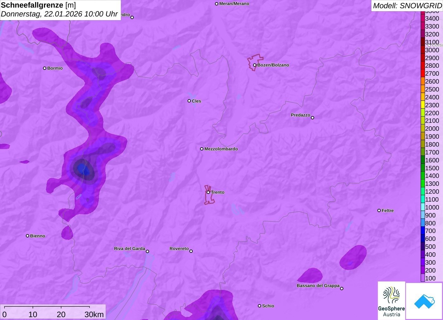Click the Bormio location dot
Image resolution: width=443 pixels, height=320 pixels.
pos(45,68)
